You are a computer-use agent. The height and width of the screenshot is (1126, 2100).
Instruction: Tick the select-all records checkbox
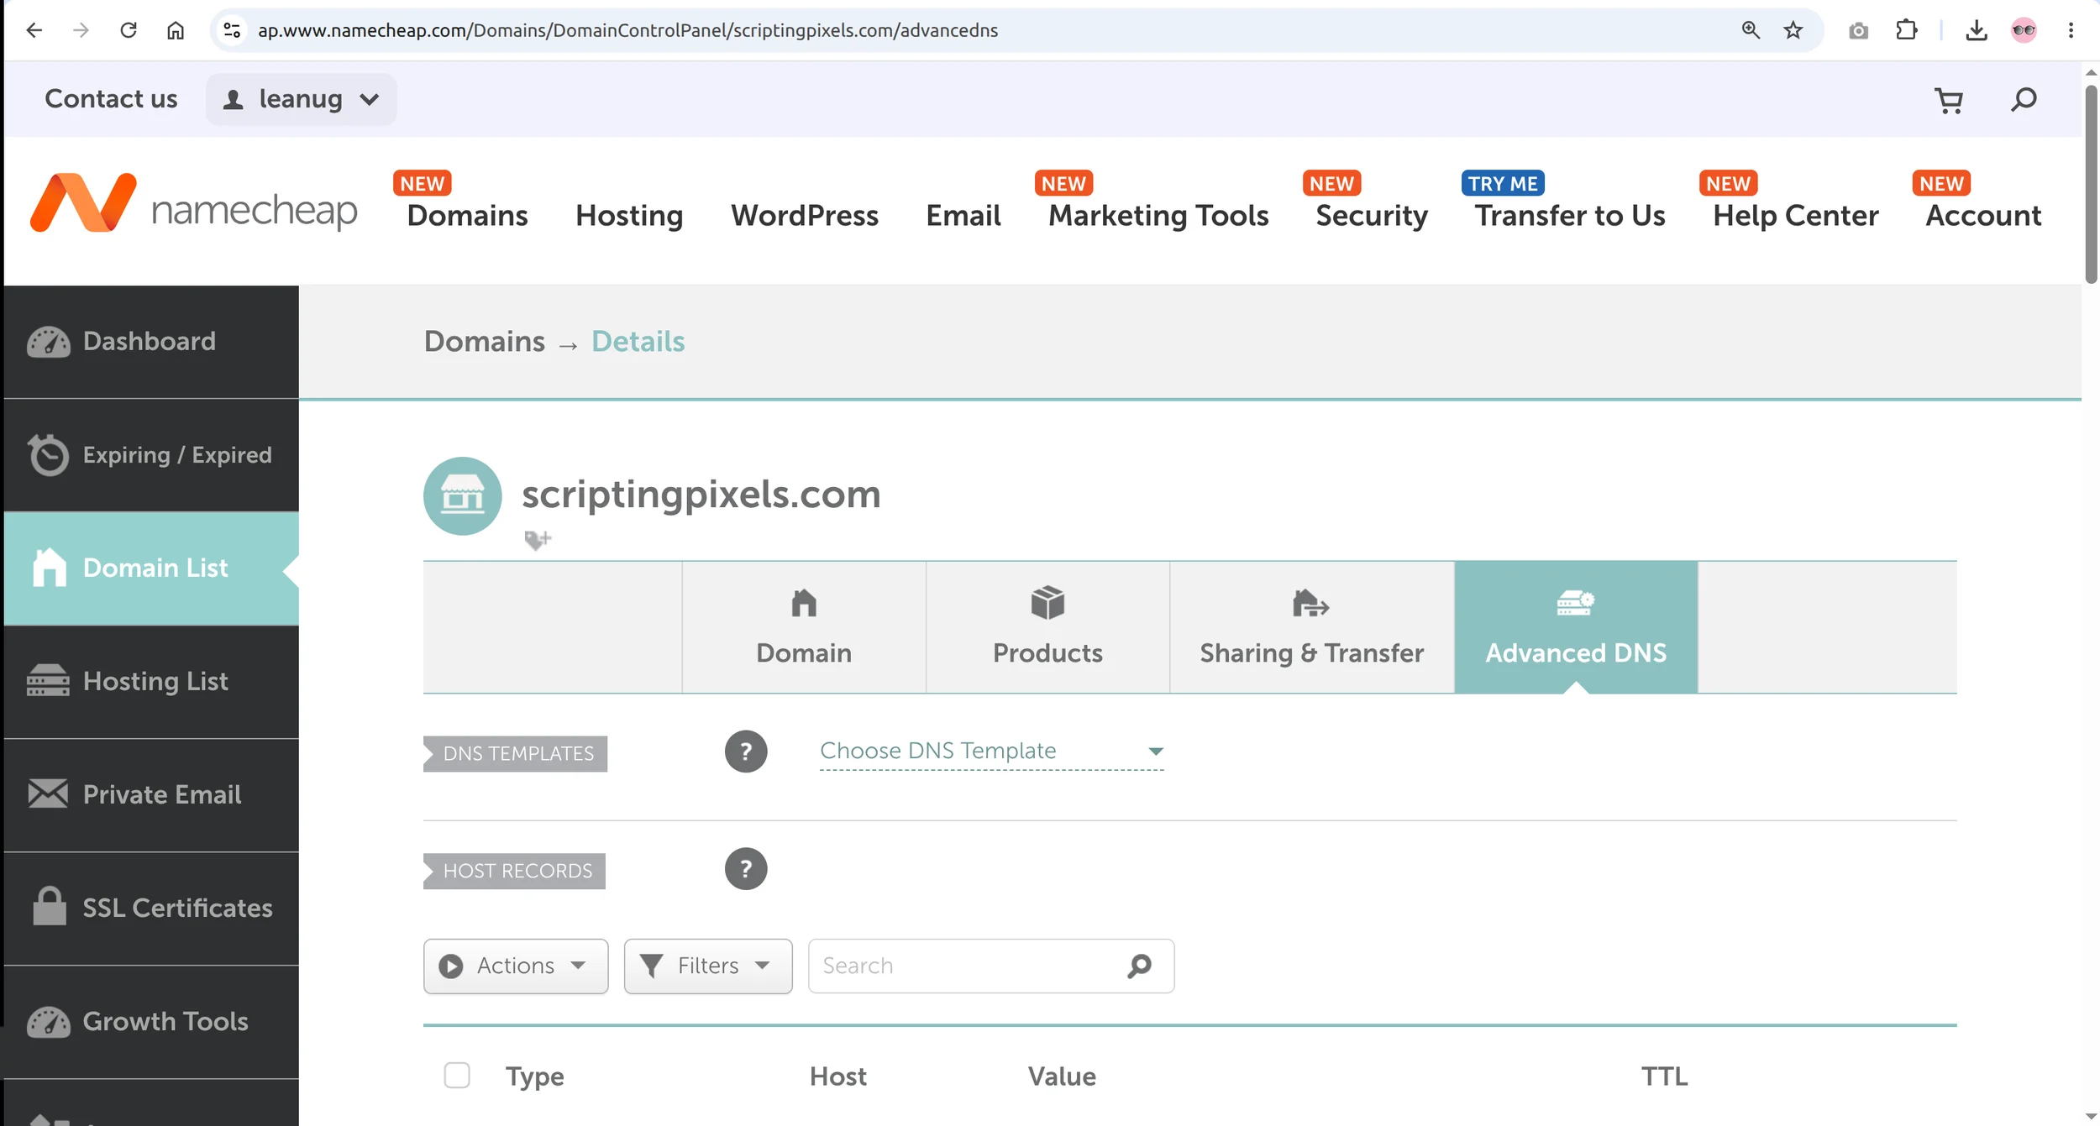point(457,1075)
